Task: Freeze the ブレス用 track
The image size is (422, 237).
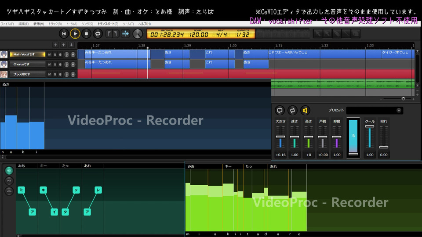Action: pyautogui.click(x=60, y=75)
